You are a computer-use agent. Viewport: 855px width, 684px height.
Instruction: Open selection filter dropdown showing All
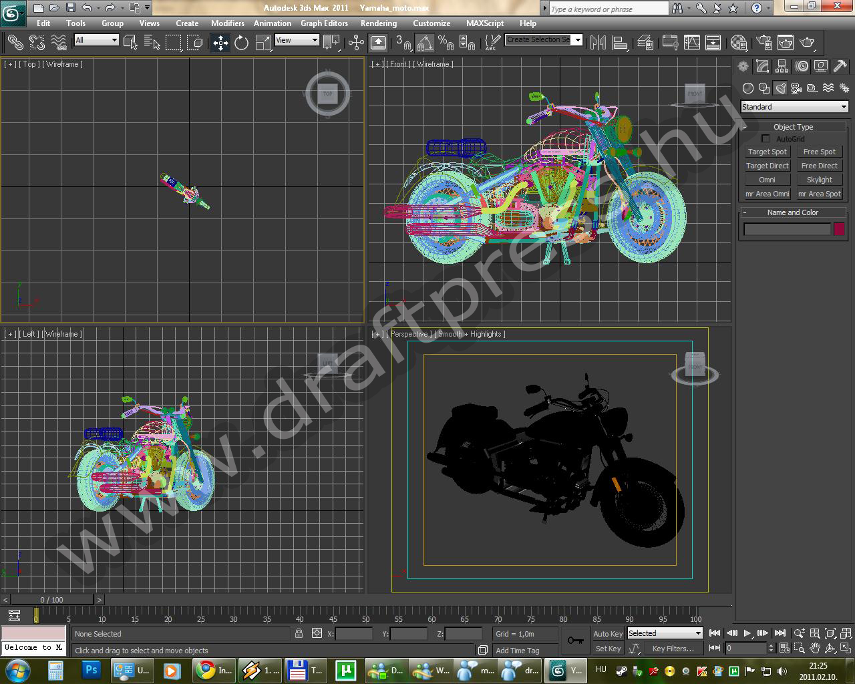click(x=96, y=40)
